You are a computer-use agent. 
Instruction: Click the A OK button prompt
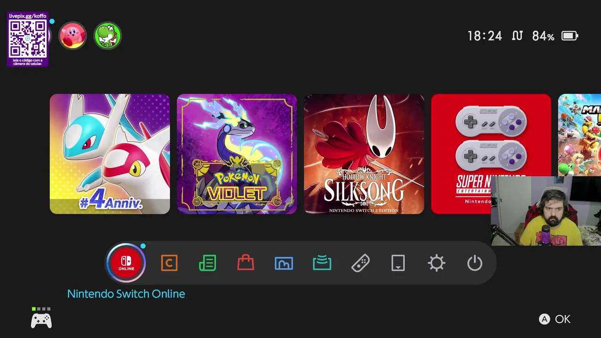click(x=555, y=319)
